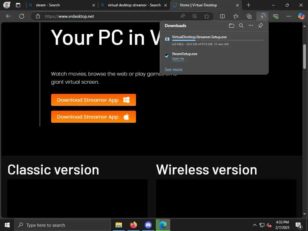The height and width of the screenshot is (231, 308).
Task: Open split screen view icon
Action: [222, 16]
